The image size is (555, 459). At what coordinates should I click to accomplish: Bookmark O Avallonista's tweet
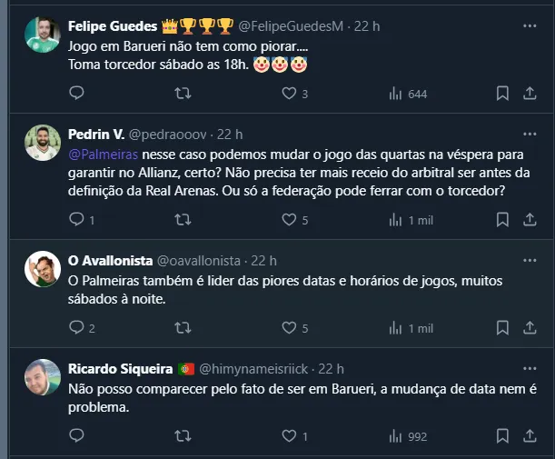tap(502, 327)
